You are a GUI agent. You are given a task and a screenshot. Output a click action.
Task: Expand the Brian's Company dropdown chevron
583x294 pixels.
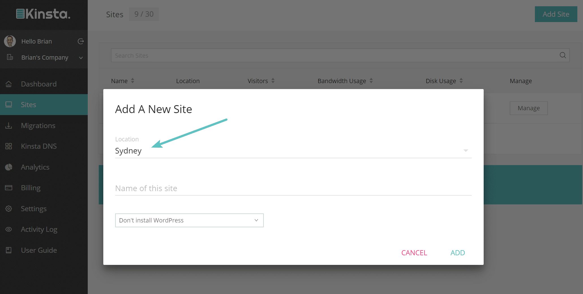click(81, 58)
